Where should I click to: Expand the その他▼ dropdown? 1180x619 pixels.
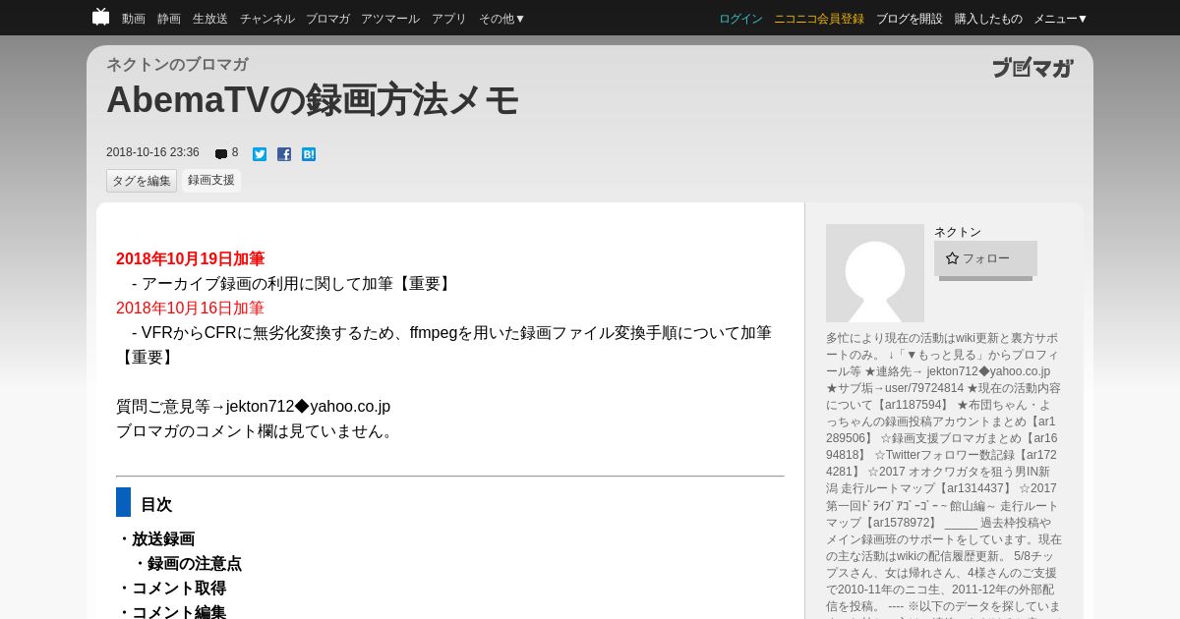coord(502,19)
